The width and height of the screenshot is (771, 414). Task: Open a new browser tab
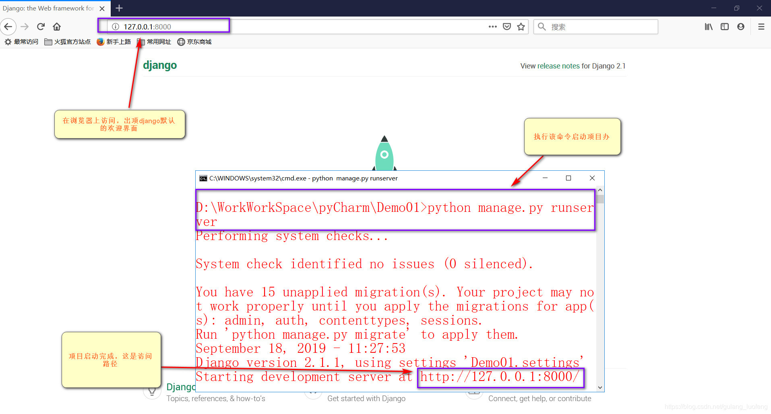119,8
